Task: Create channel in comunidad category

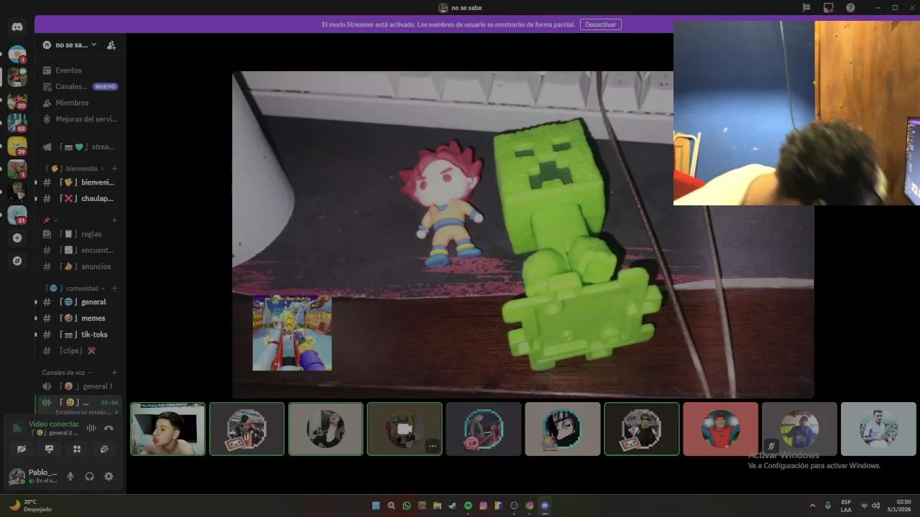Action: (x=114, y=288)
